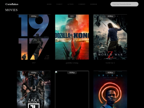Open the ACTION category
The width and height of the screenshot is (144, 108).
(x=70, y=4)
